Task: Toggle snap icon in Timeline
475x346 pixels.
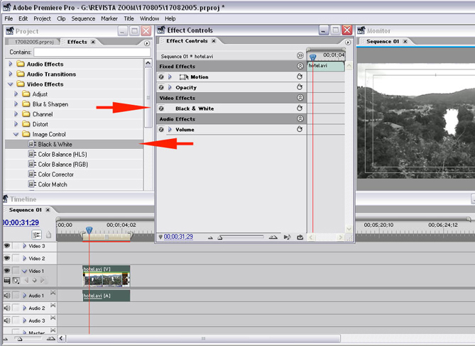Action: point(36,235)
